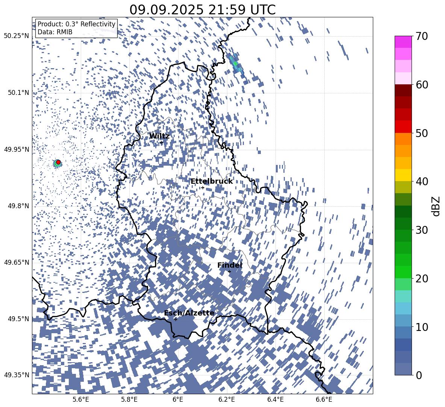Image resolution: width=445 pixels, height=407 pixels.
Task: Click the 49.95°N latitude label
Action: coord(17,149)
